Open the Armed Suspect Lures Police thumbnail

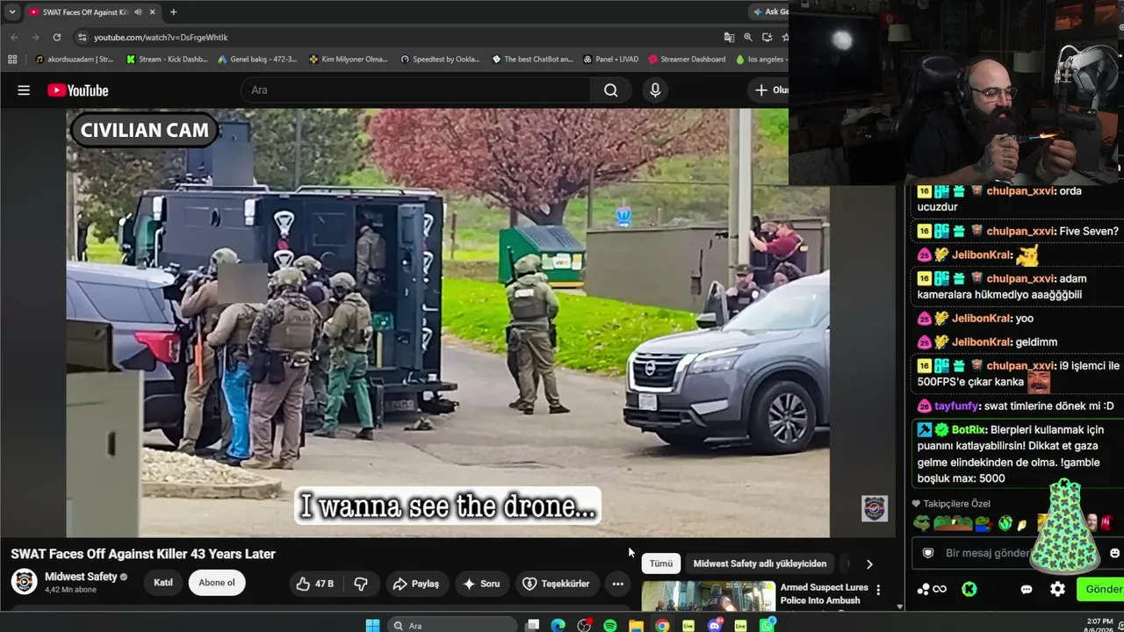pyautogui.click(x=708, y=596)
